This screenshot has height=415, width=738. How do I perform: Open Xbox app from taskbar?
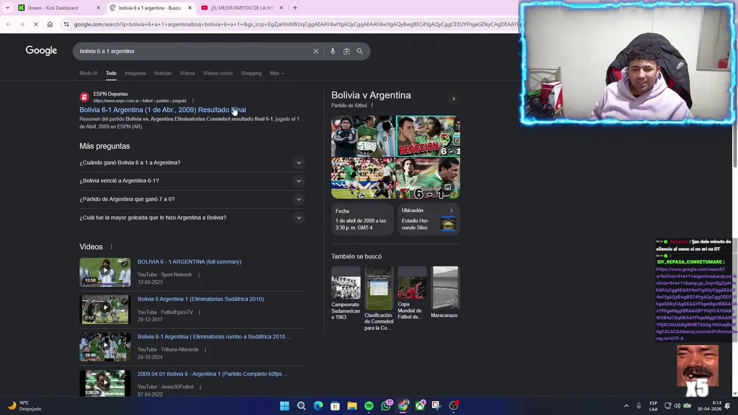coord(420,406)
